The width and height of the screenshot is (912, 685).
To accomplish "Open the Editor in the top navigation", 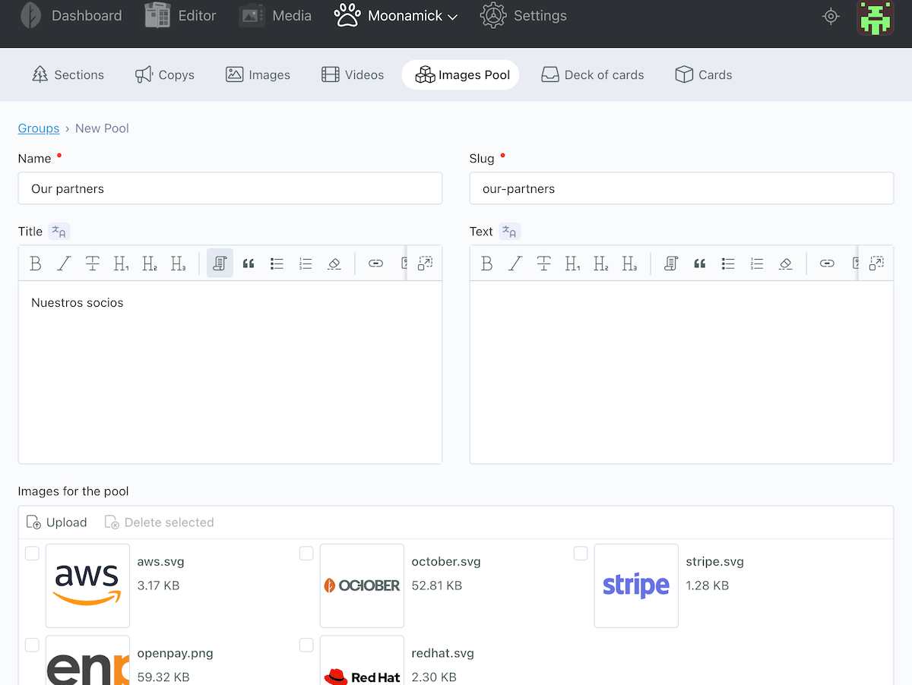I will coord(181,16).
